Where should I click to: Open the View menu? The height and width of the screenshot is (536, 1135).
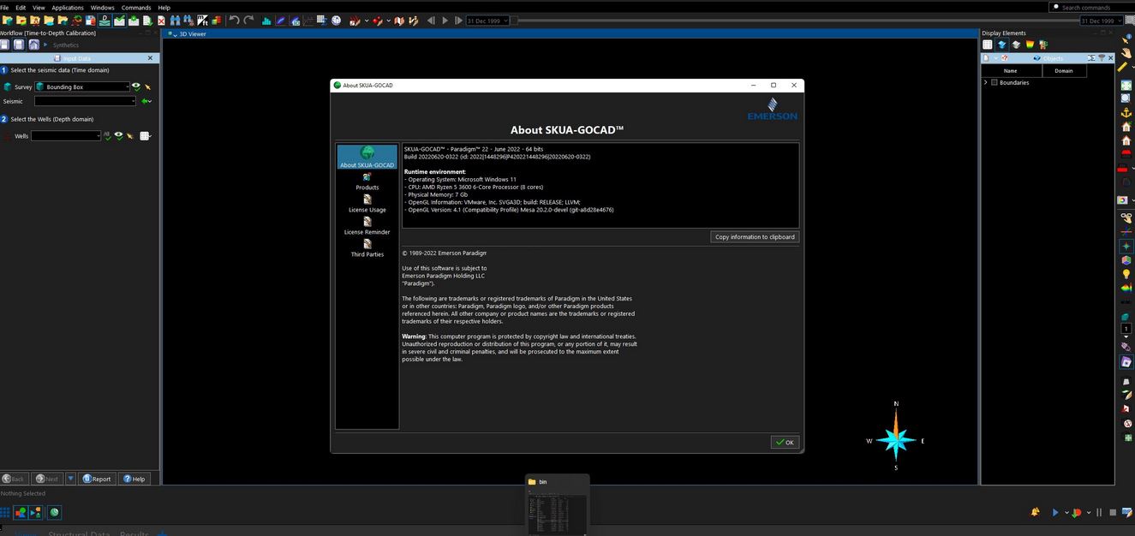click(39, 8)
